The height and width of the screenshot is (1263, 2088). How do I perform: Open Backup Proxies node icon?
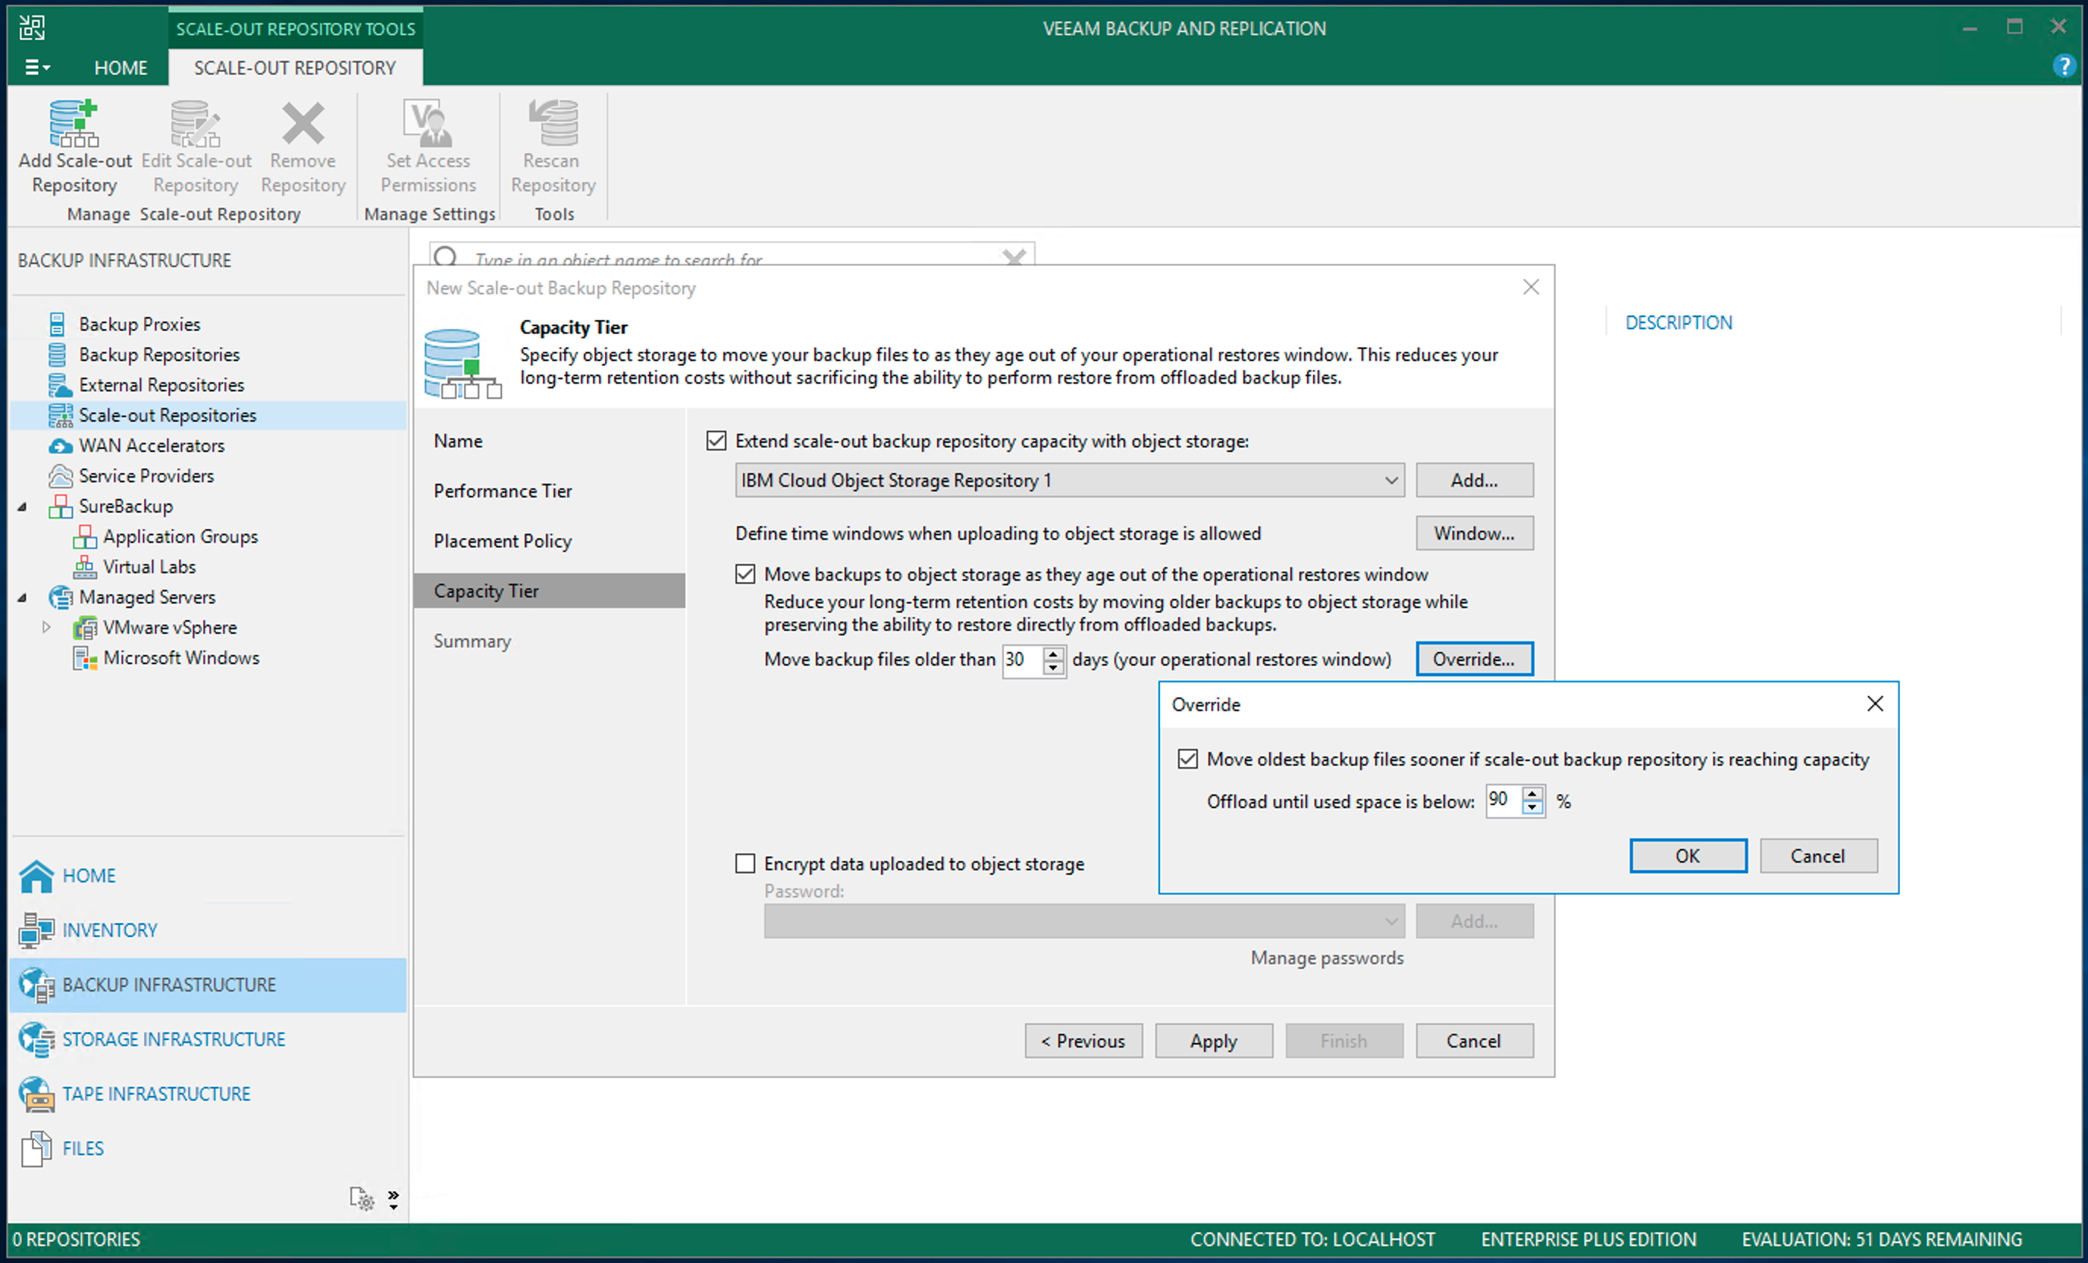pyautogui.click(x=57, y=324)
